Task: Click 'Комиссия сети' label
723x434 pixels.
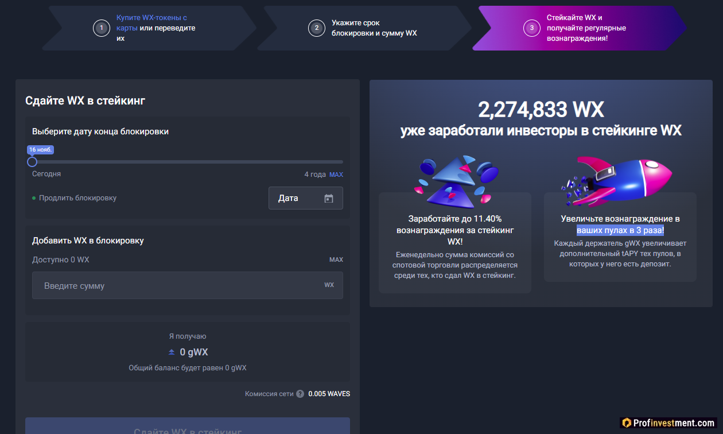Action: 269,394
